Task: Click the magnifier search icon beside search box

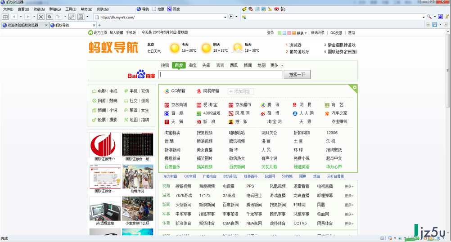Action: coord(429,17)
